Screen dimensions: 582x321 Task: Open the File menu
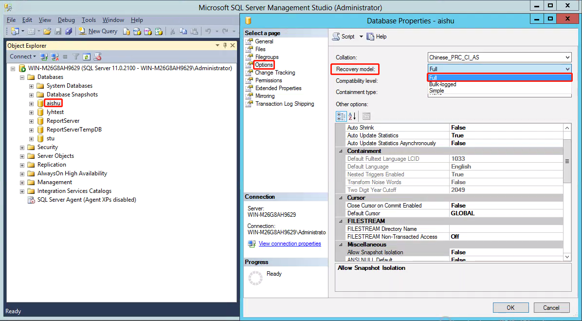pyautogui.click(x=11, y=20)
